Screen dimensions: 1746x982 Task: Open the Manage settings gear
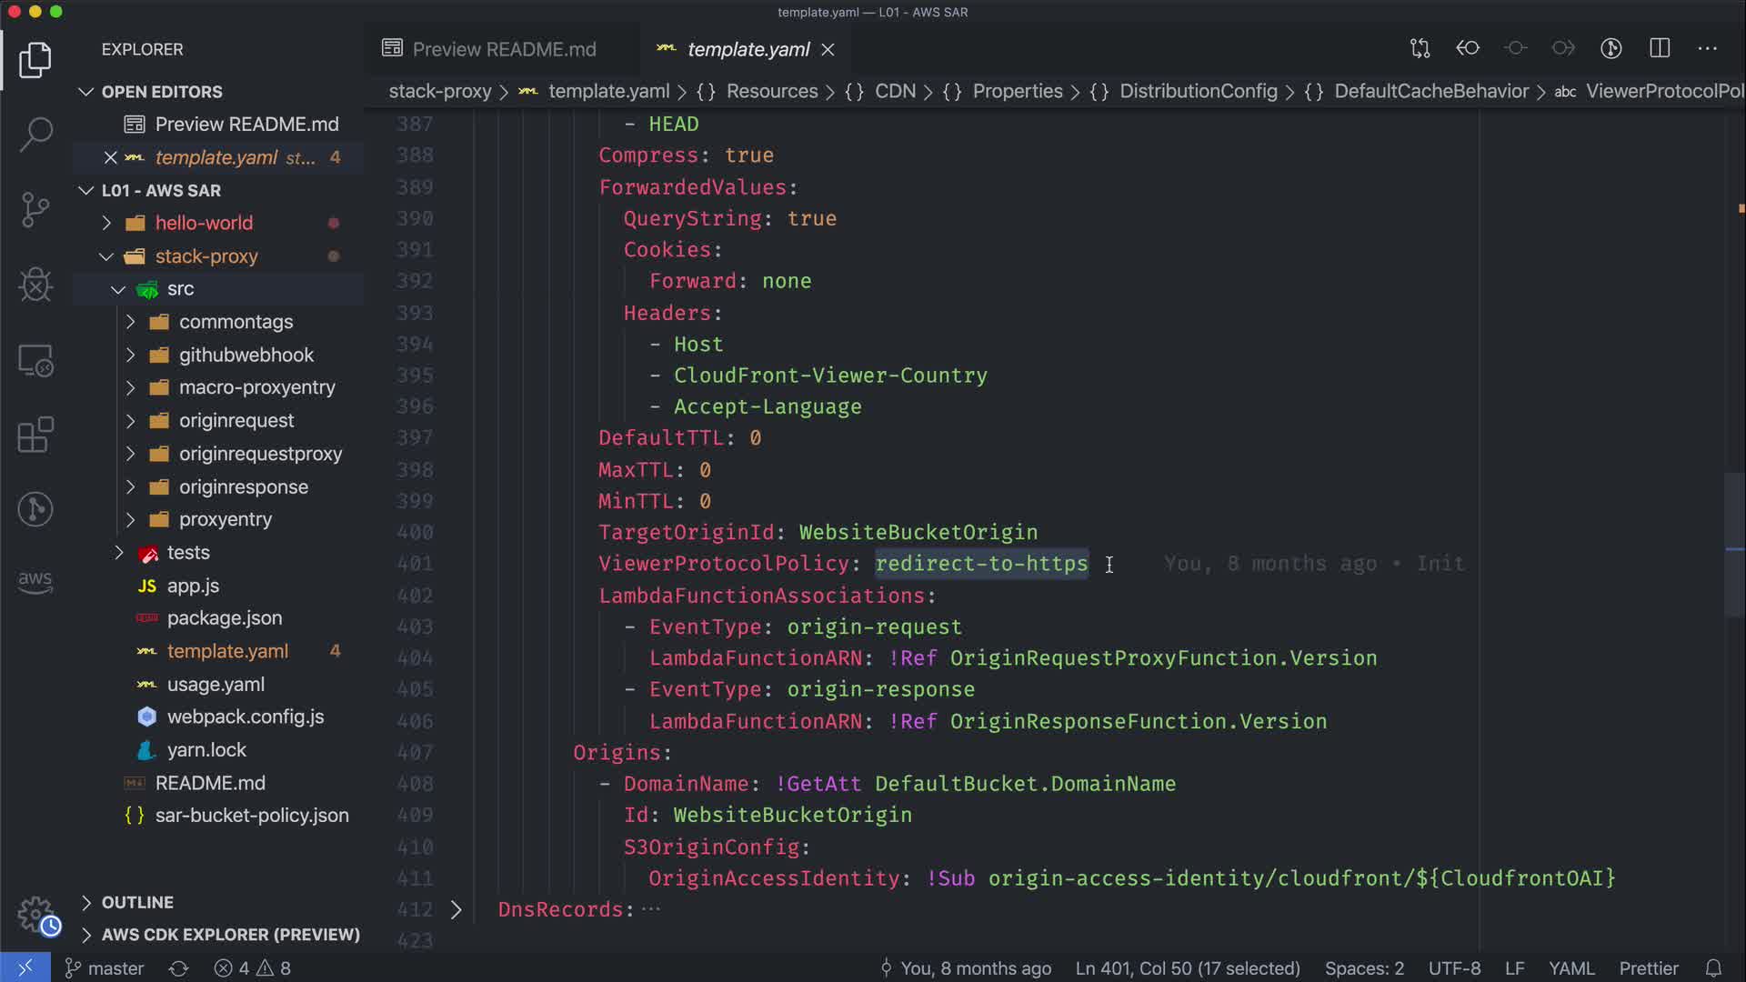coord(35,915)
